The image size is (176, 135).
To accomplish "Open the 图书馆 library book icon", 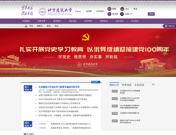I will pyautogui.click(x=109, y=14).
